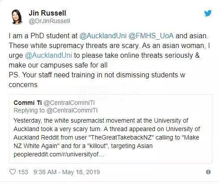Visit @CentralCommiTi handle in quoted tweet
The image size is (219, 184).
point(69,103)
